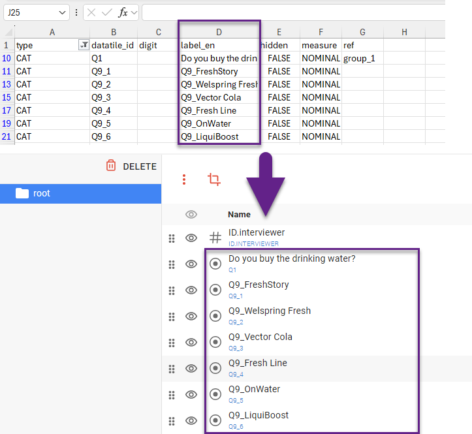Open the filter dropdown on type column
The height and width of the screenshot is (434, 472).
84,45
